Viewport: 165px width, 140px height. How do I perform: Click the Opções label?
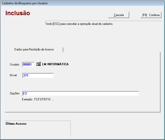pos(15,93)
